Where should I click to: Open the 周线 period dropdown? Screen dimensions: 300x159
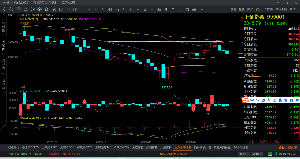49,15
